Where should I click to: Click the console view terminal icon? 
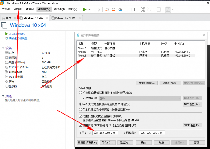pyautogui.click(x=159, y=10)
